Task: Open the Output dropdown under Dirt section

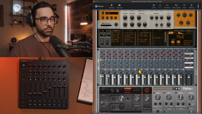Action: 169,109
